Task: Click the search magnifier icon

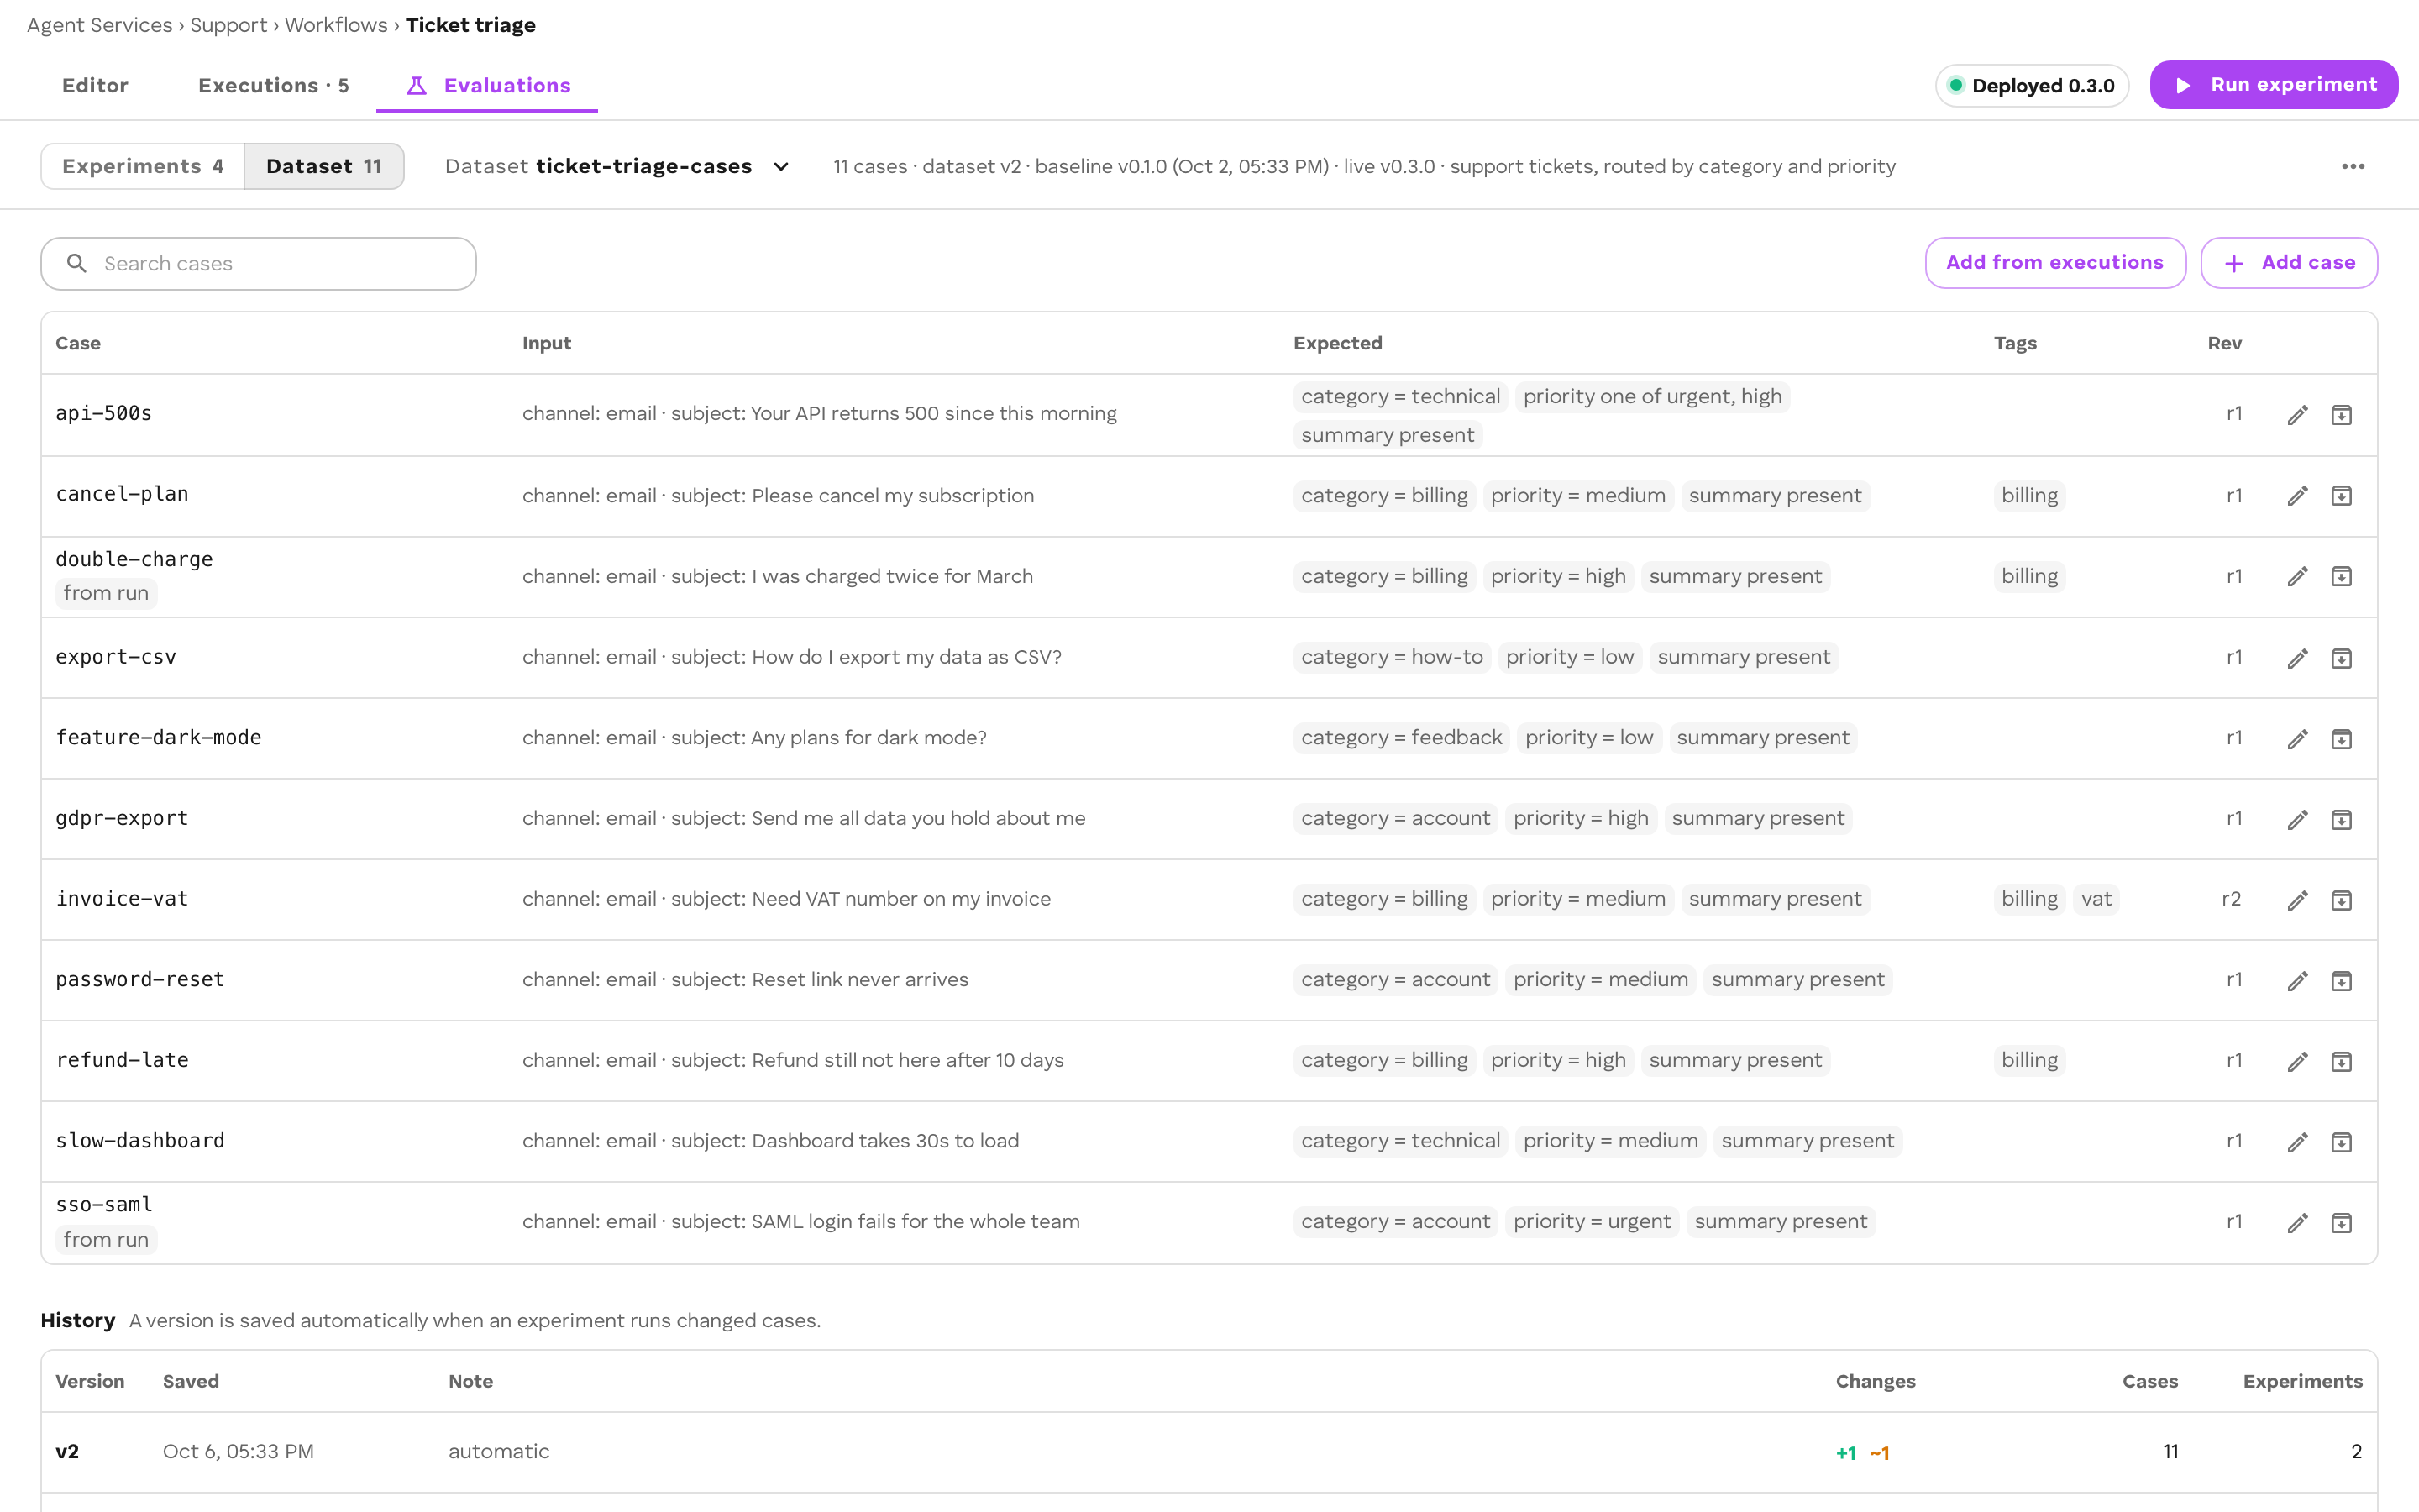Action: [x=76, y=263]
